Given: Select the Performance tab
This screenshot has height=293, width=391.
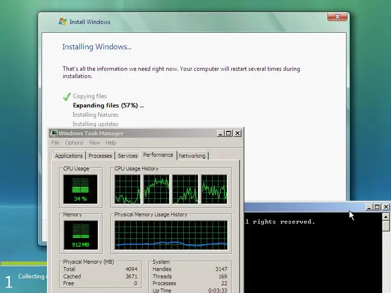Looking at the screenshot, I should [x=158, y=155].
